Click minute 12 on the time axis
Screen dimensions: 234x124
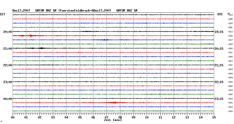[174, 117]
